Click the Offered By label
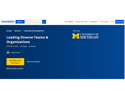The image size is (125, 100). point(76,31)
